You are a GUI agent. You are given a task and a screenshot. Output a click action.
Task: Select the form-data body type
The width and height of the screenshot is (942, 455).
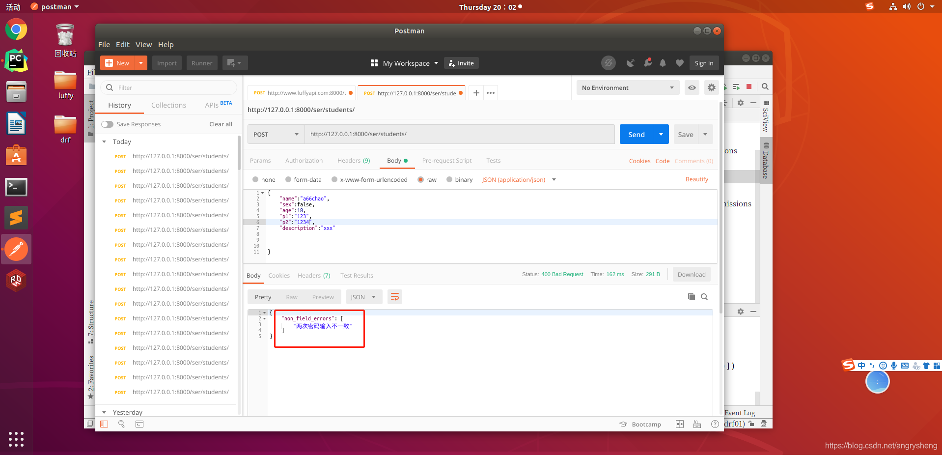pyautogui.click(x=288, y=179)
